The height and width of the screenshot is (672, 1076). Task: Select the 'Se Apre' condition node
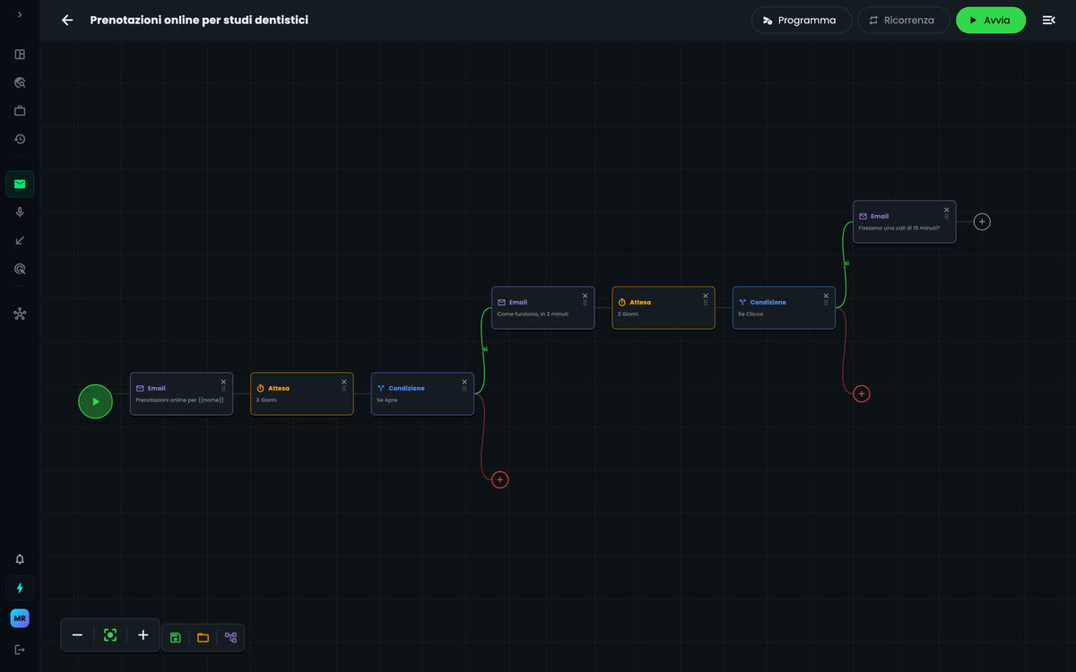tap(422, 394)
